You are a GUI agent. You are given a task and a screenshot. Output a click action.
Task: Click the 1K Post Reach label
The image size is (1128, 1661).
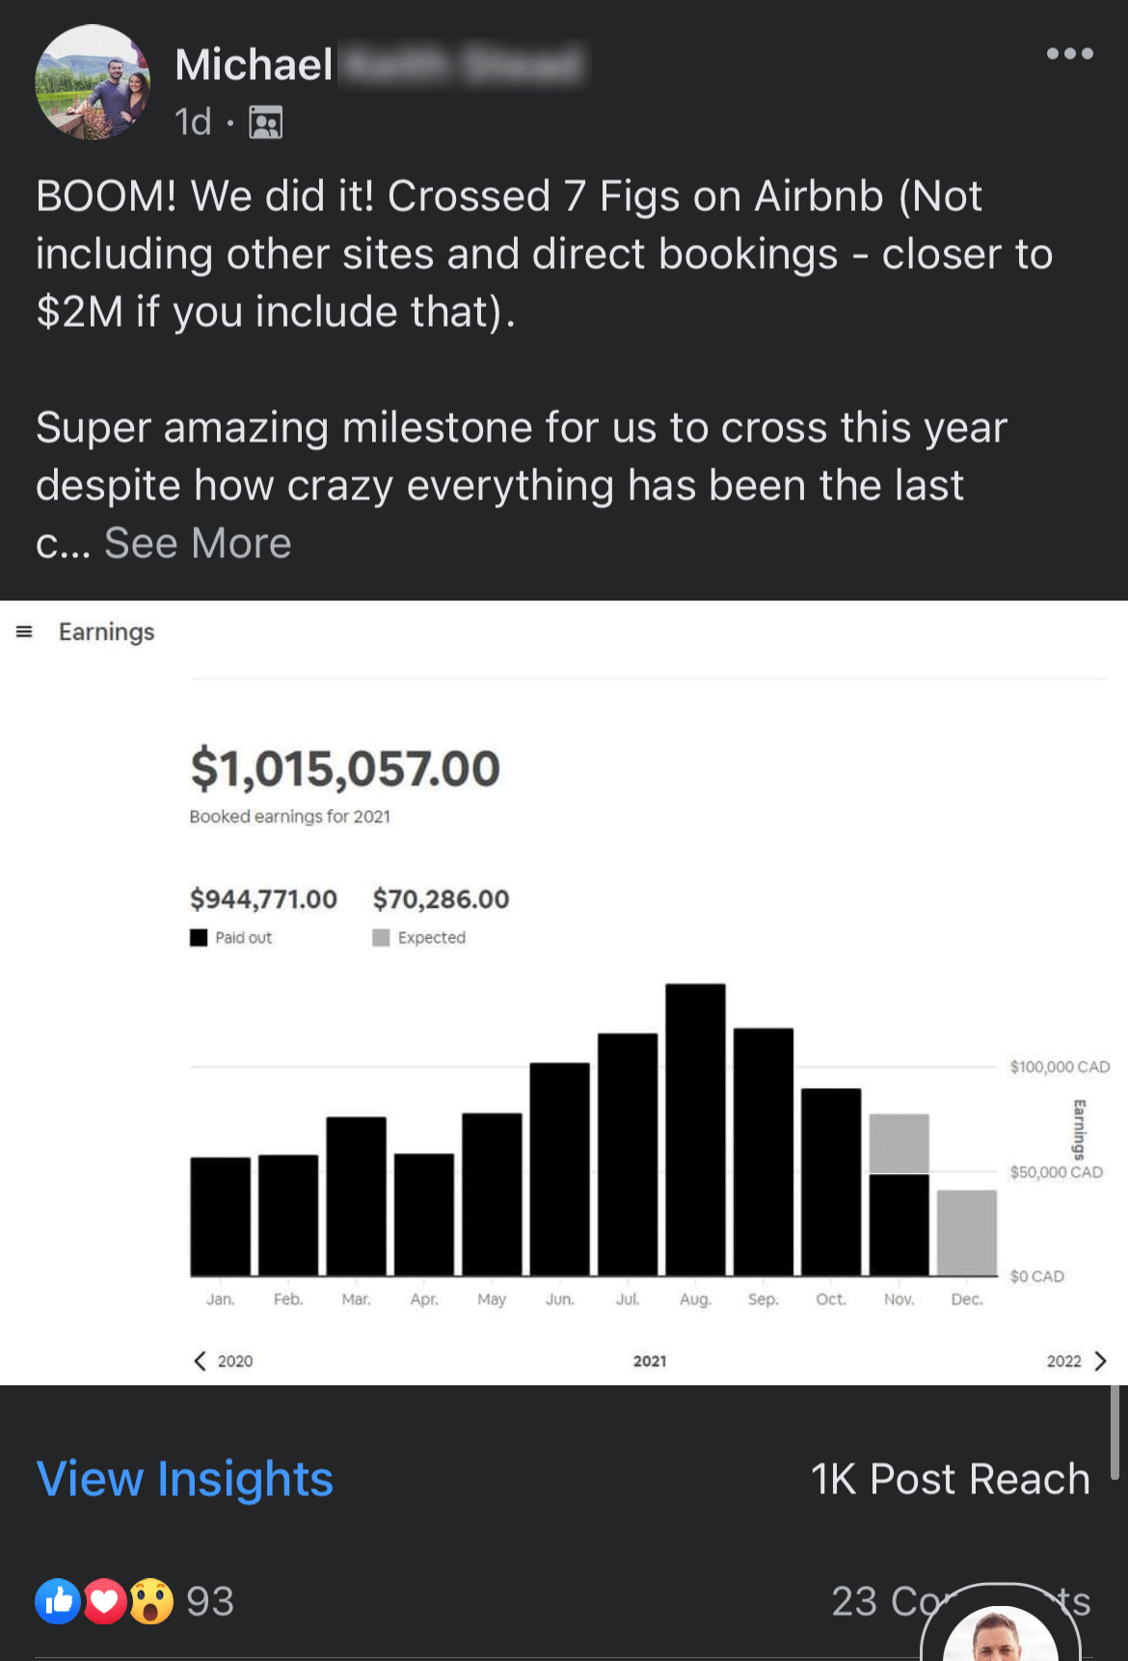click(951, 1479)
